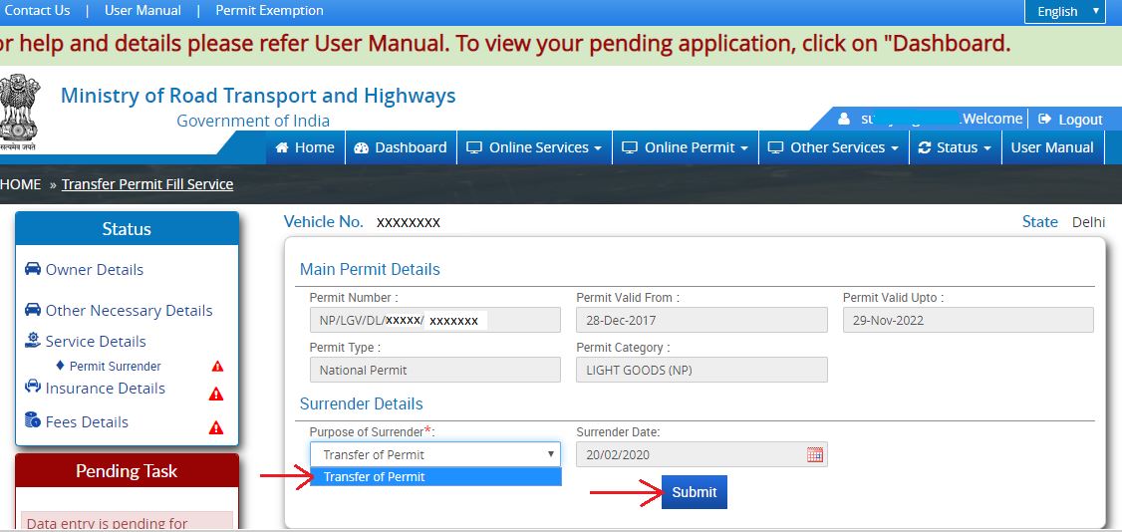
Task: Expand the Online Permit menu
Action: pos(686,147)
